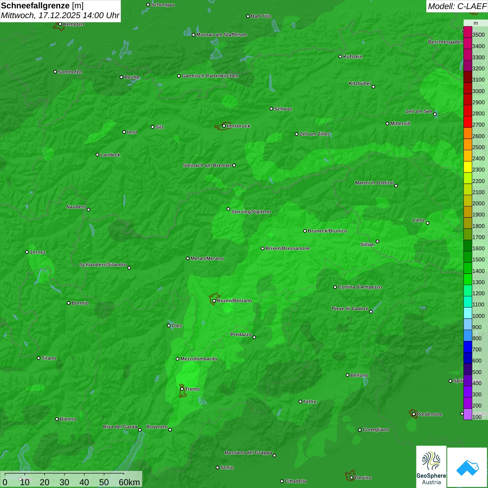Click the Mezzolombardo label
Viewport: 488px width, 488px height.
199,359
